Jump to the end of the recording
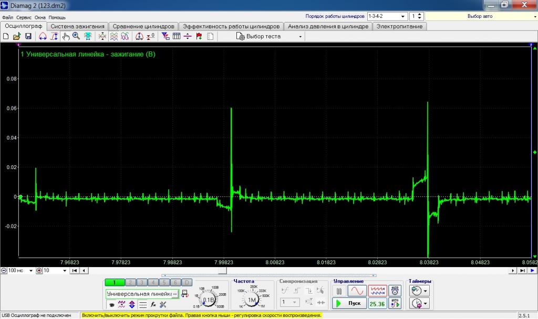 (x=522, y=270)
